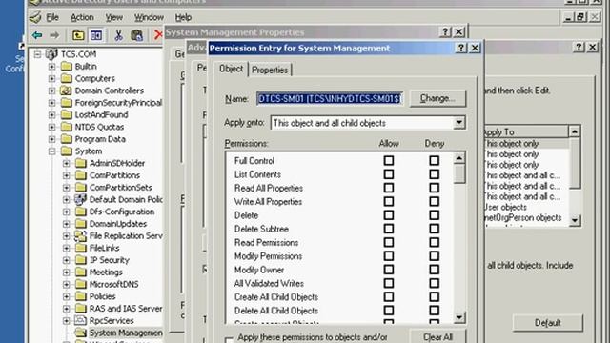Click the Meetings folder icon
The height and width of the screenshot is (343, 610).
[x=80, y=272]
